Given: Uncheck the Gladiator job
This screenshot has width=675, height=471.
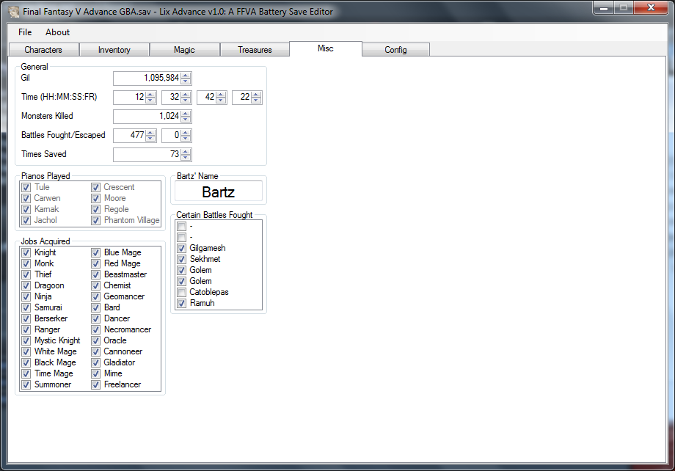Looking at the screenshot, I should point(95,363).
